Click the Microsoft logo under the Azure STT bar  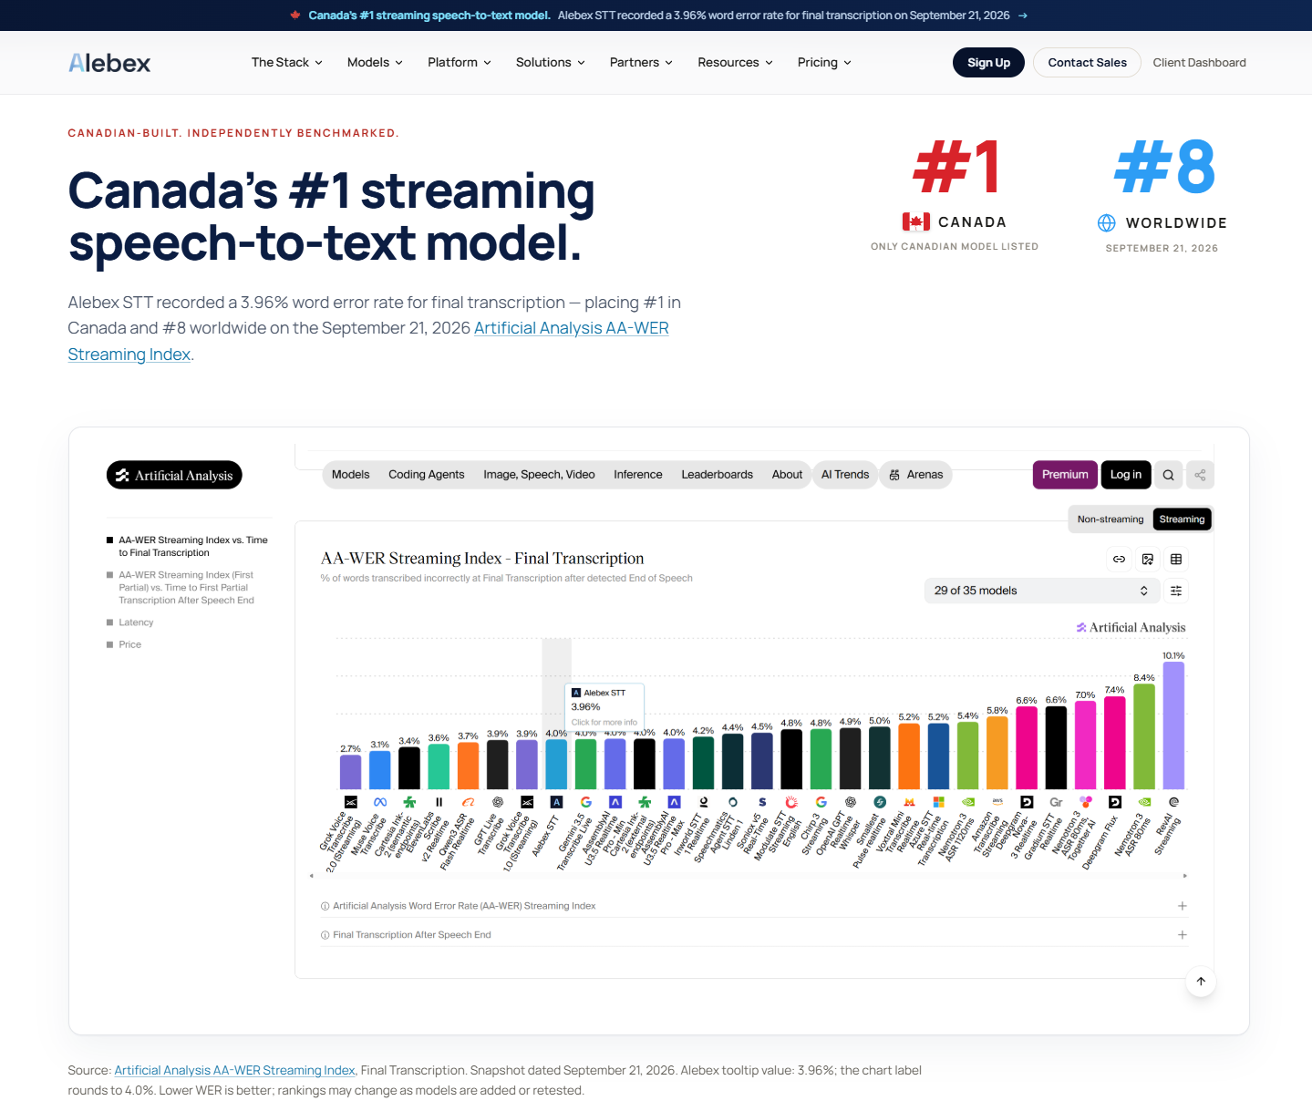938,802
